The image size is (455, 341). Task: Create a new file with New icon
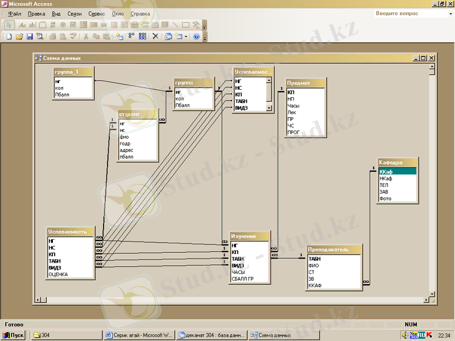point(9,36)
